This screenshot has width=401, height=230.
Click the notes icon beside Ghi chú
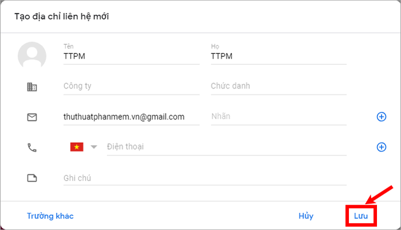coord(32,178)
